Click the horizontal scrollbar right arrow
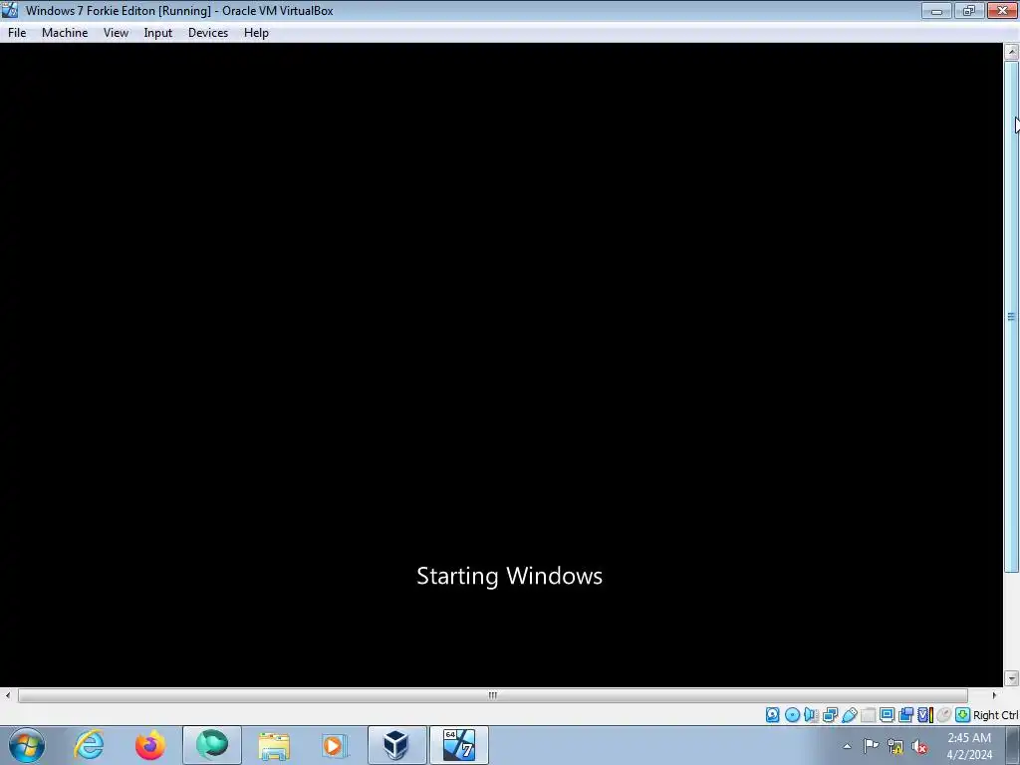The width and height of the screenshot is (1020, 765). point(994,695)
